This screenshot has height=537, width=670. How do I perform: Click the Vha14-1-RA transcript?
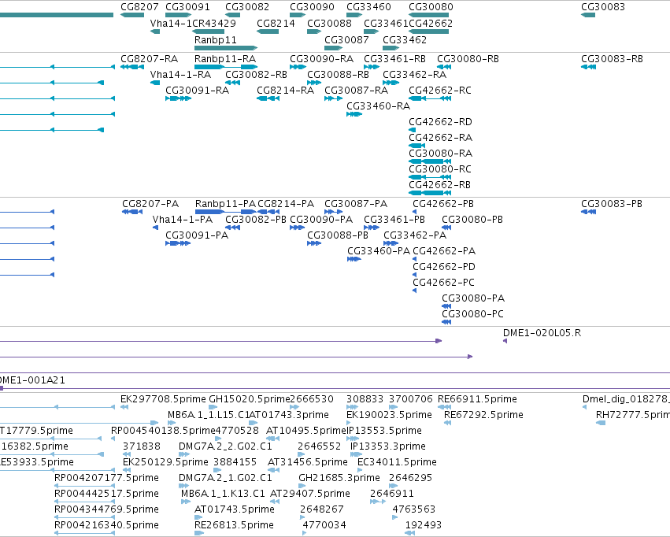[155, 83]
